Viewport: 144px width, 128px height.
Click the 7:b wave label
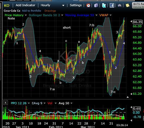click(92, 25)
